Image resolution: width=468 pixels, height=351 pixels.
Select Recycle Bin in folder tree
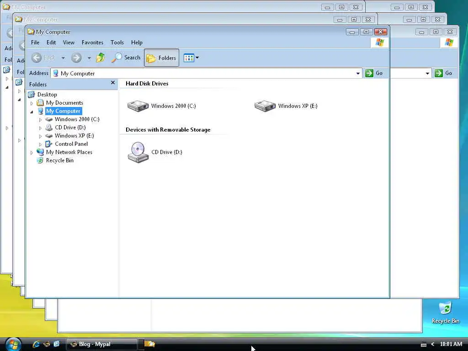(x=60, y=160)
